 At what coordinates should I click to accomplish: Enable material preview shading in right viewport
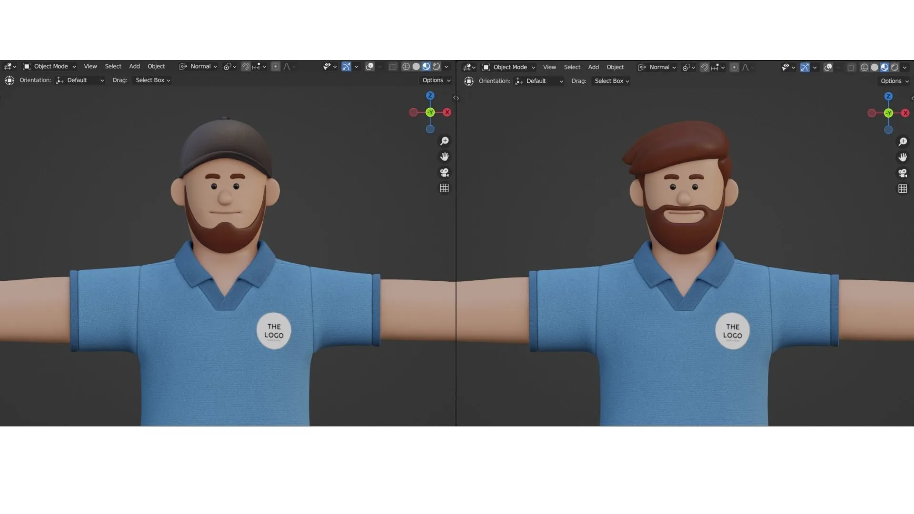(884, 67)
